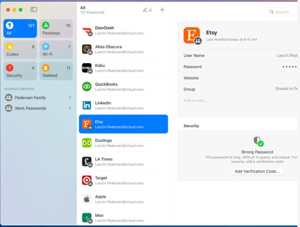The height and width of the screenshot is (227, 300).
Task: Open Security warnings via red alert icon
Action: [10, 68]
